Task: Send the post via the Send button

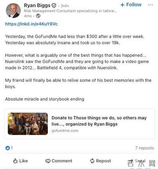Action: (136, 161)
